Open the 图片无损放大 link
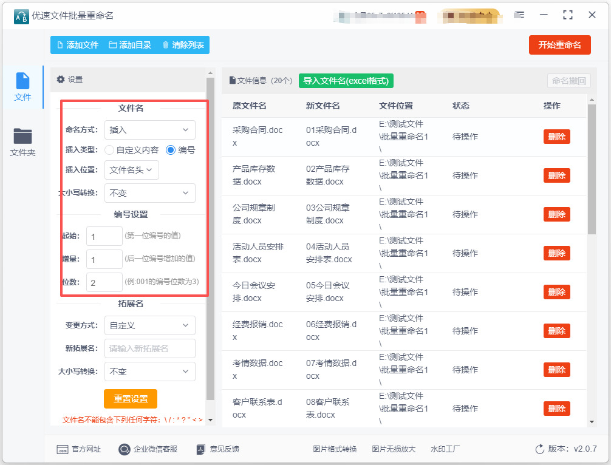The image size is (611, 465). click(x=394, y=449)
